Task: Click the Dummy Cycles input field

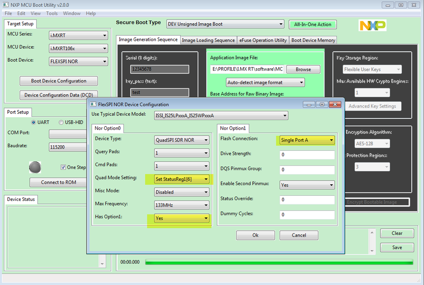Action: click(307, 214)
